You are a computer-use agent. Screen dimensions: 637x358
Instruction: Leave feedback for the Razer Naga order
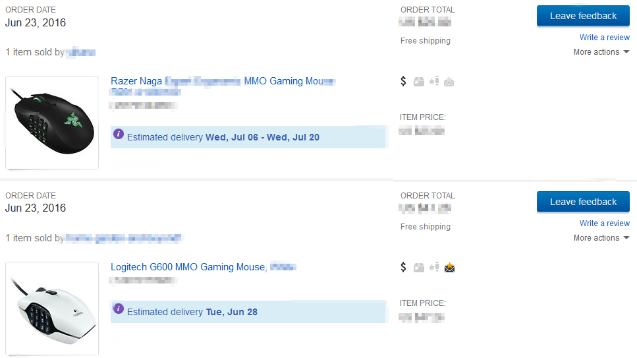pos(583,16)
